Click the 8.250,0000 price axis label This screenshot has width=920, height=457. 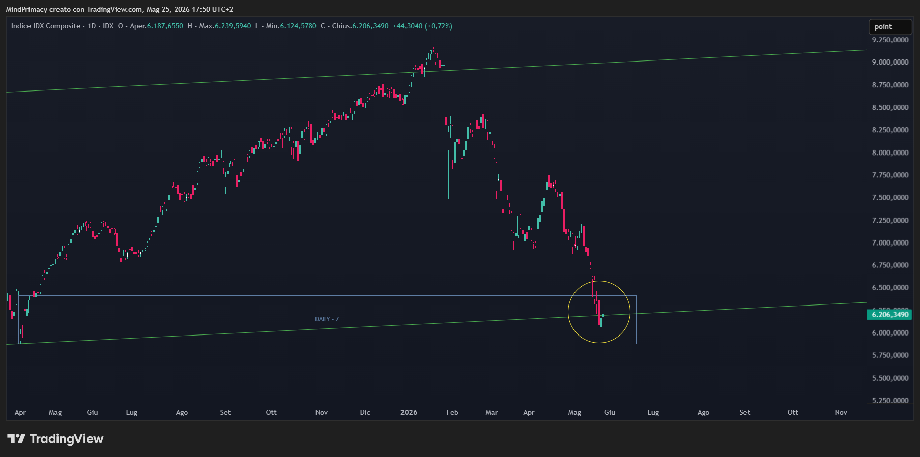click(890, 130)
